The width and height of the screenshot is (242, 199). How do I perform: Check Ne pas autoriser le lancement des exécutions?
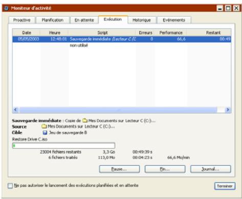pos(10,186)
